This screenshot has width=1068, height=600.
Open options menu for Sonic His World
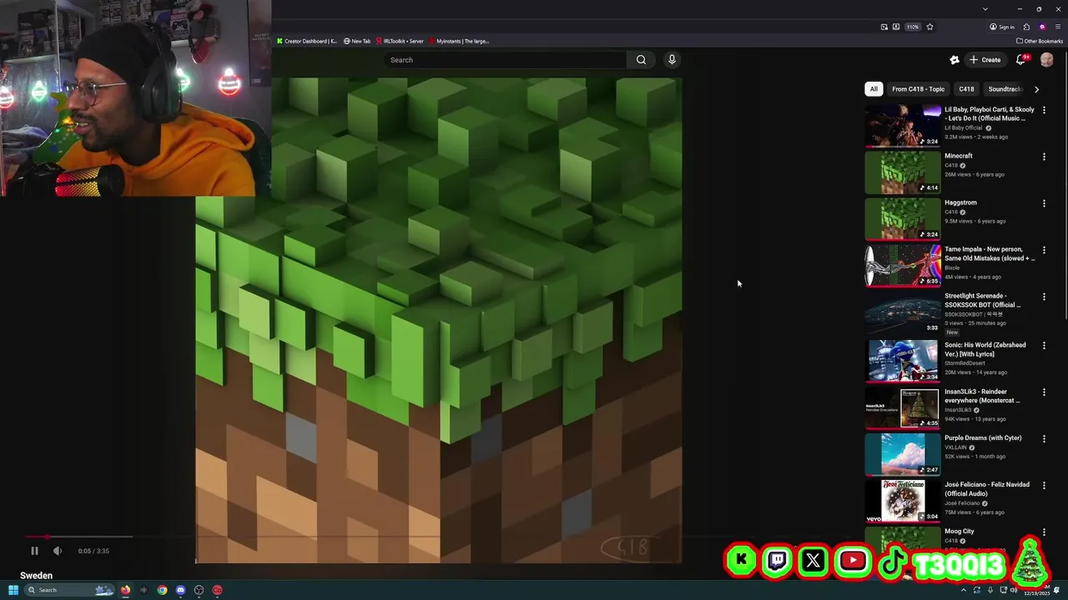(x=1044, y=346)
